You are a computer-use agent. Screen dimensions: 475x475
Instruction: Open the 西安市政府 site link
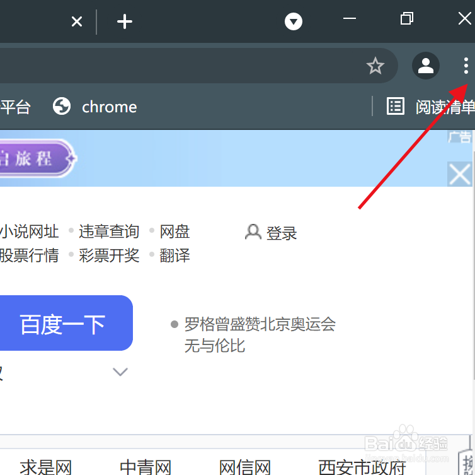[362, 467]
